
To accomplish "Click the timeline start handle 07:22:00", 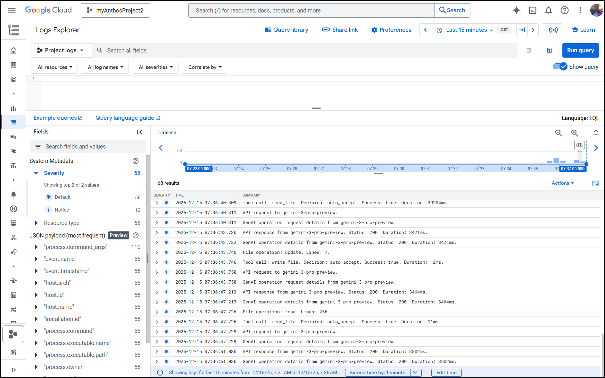I will point(199,169).
